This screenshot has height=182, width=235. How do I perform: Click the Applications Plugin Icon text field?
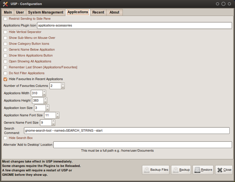tap(134, 25)
